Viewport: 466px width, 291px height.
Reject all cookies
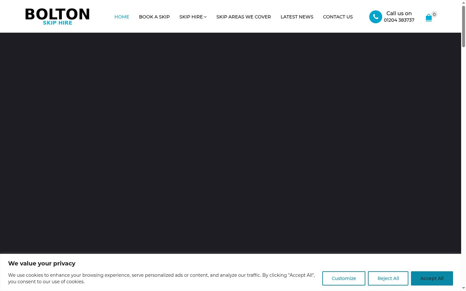tap(388, 278)
